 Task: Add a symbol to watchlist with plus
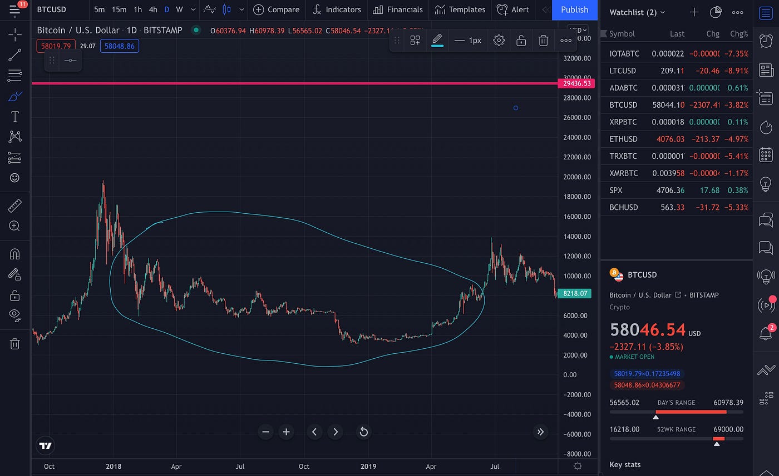point(694,12)
